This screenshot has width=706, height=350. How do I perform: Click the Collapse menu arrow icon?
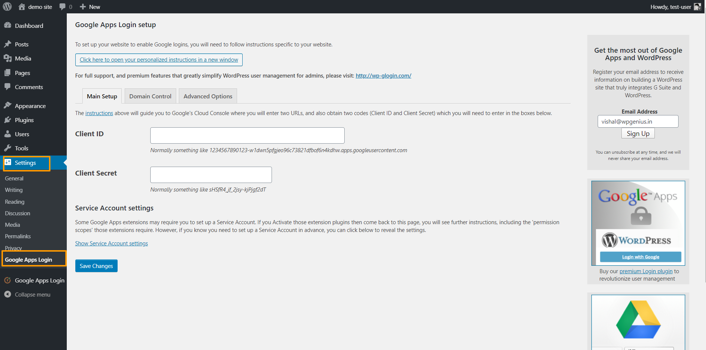[x=7, y=294]
